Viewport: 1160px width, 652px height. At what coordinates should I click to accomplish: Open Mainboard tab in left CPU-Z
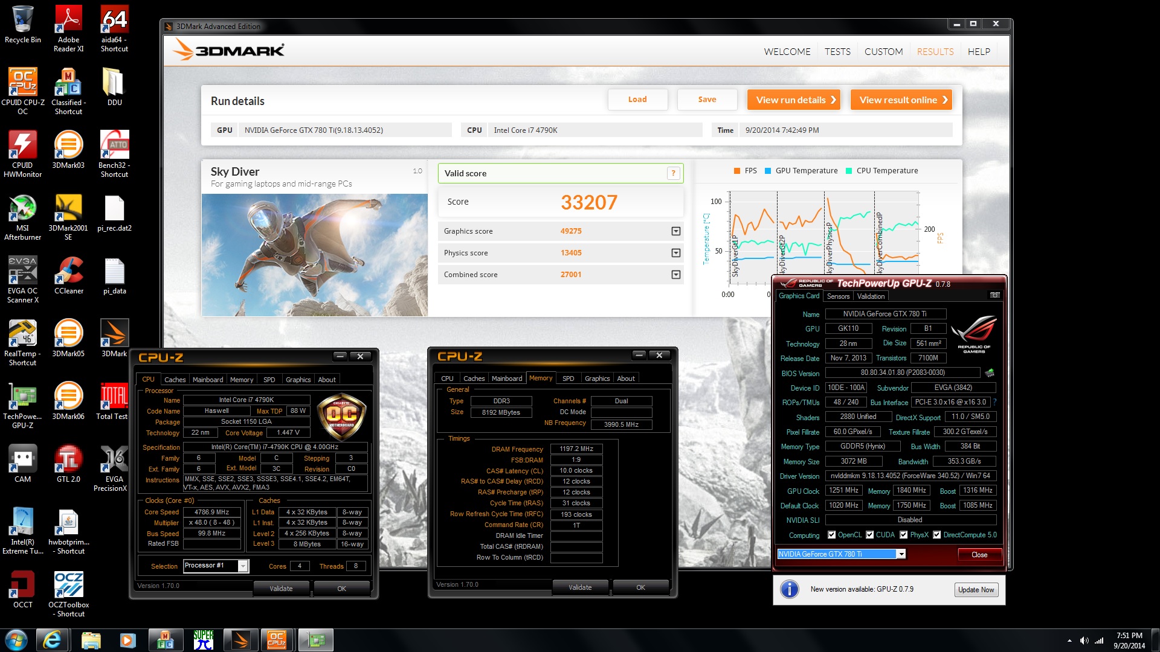coord(208,380)
